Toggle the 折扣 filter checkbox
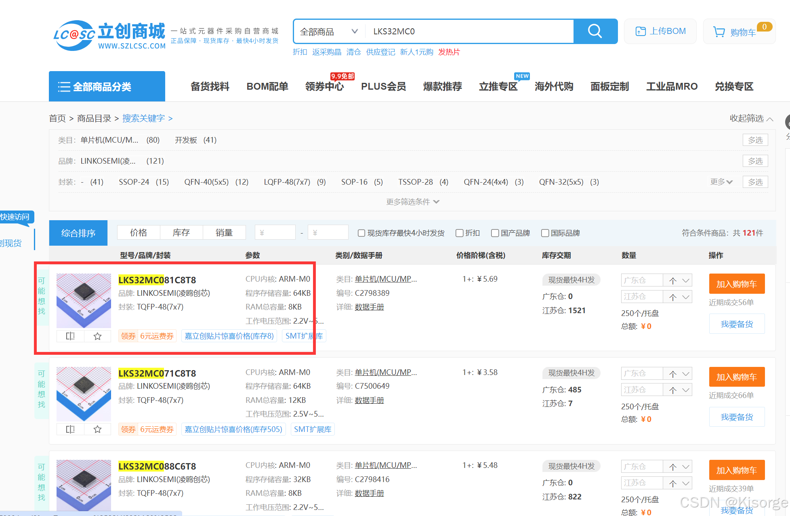 tap(459, 233)
